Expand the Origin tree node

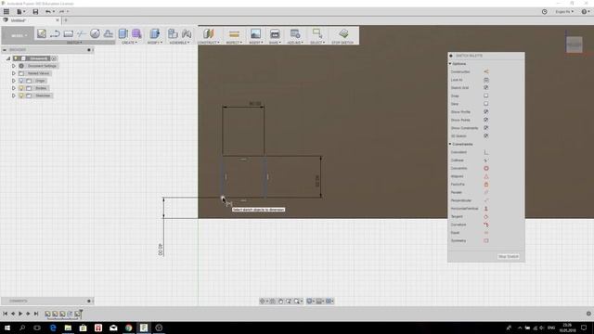click(14, 81)
